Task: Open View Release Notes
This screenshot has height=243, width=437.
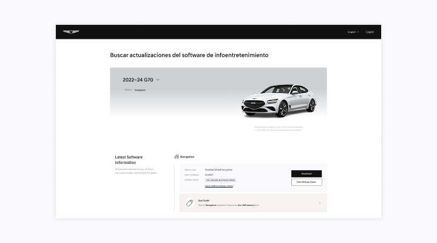Action: click(x=307, y=182)
